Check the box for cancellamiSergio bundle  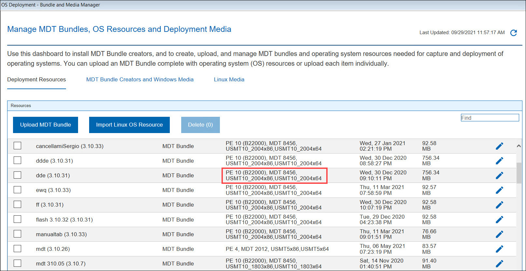(18, 146)
